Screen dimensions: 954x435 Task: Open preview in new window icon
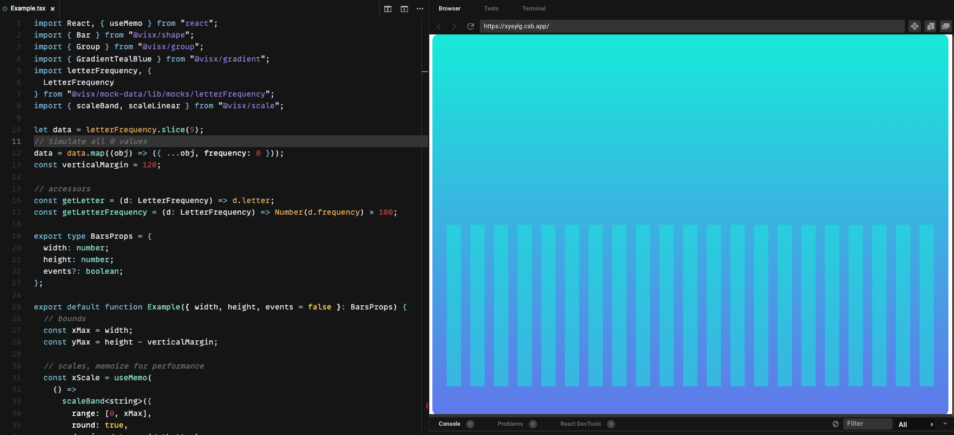click(946, 26)
